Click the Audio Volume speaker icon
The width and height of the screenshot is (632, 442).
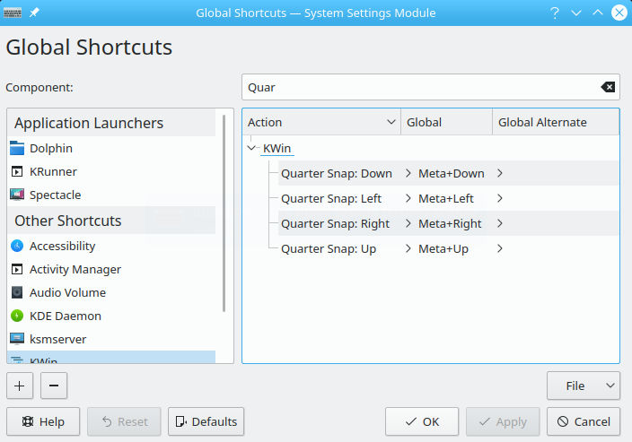[17, 292]
